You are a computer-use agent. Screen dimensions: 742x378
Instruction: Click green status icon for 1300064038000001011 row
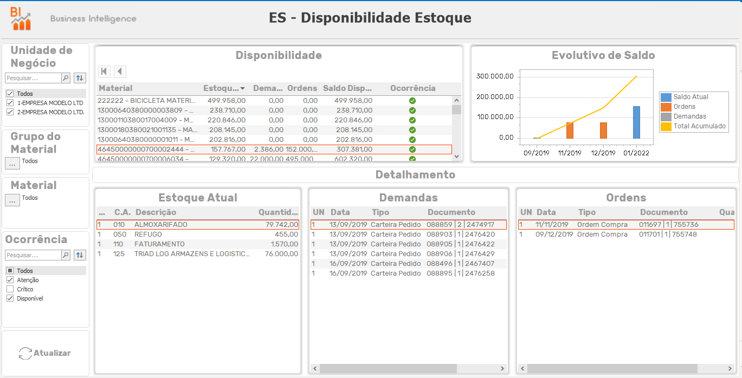pos(412,140)
